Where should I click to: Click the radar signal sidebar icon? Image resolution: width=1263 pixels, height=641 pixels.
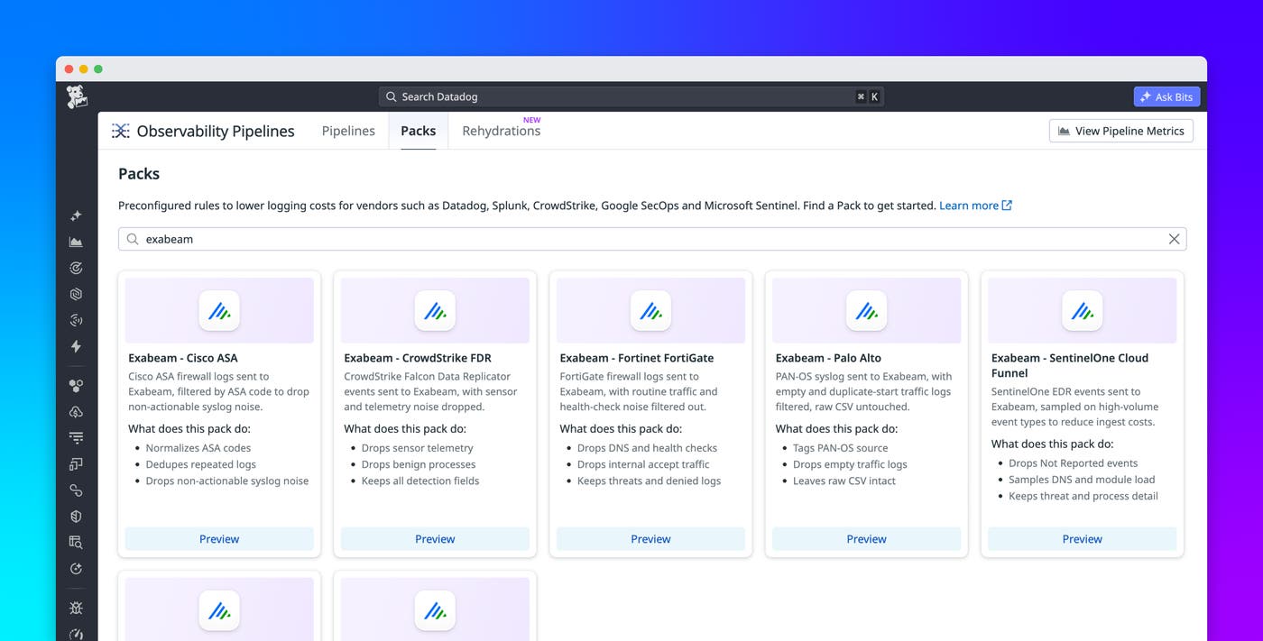point(76,320)
